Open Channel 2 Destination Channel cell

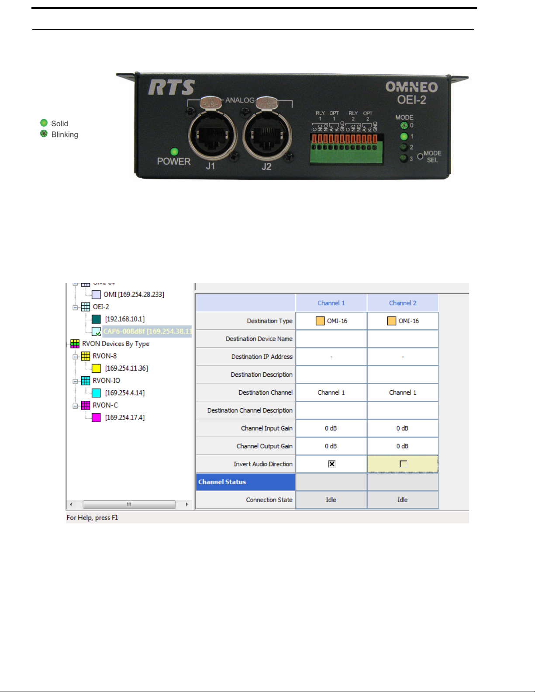[403, 392]
